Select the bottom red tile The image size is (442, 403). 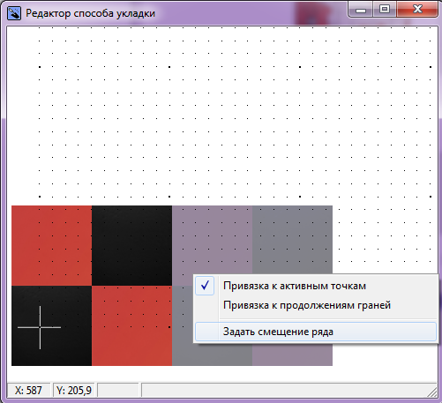[131, 325]
